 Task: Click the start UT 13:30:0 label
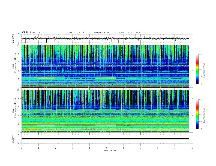pyautogui.click(x=132, y=33)
